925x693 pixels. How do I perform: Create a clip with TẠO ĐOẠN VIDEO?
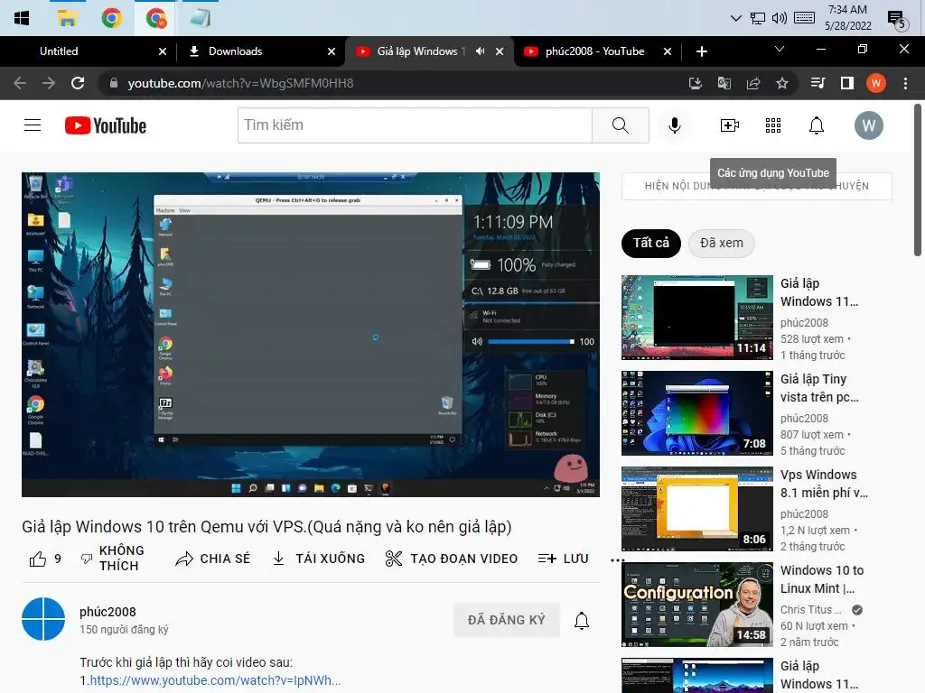point(452,559)
